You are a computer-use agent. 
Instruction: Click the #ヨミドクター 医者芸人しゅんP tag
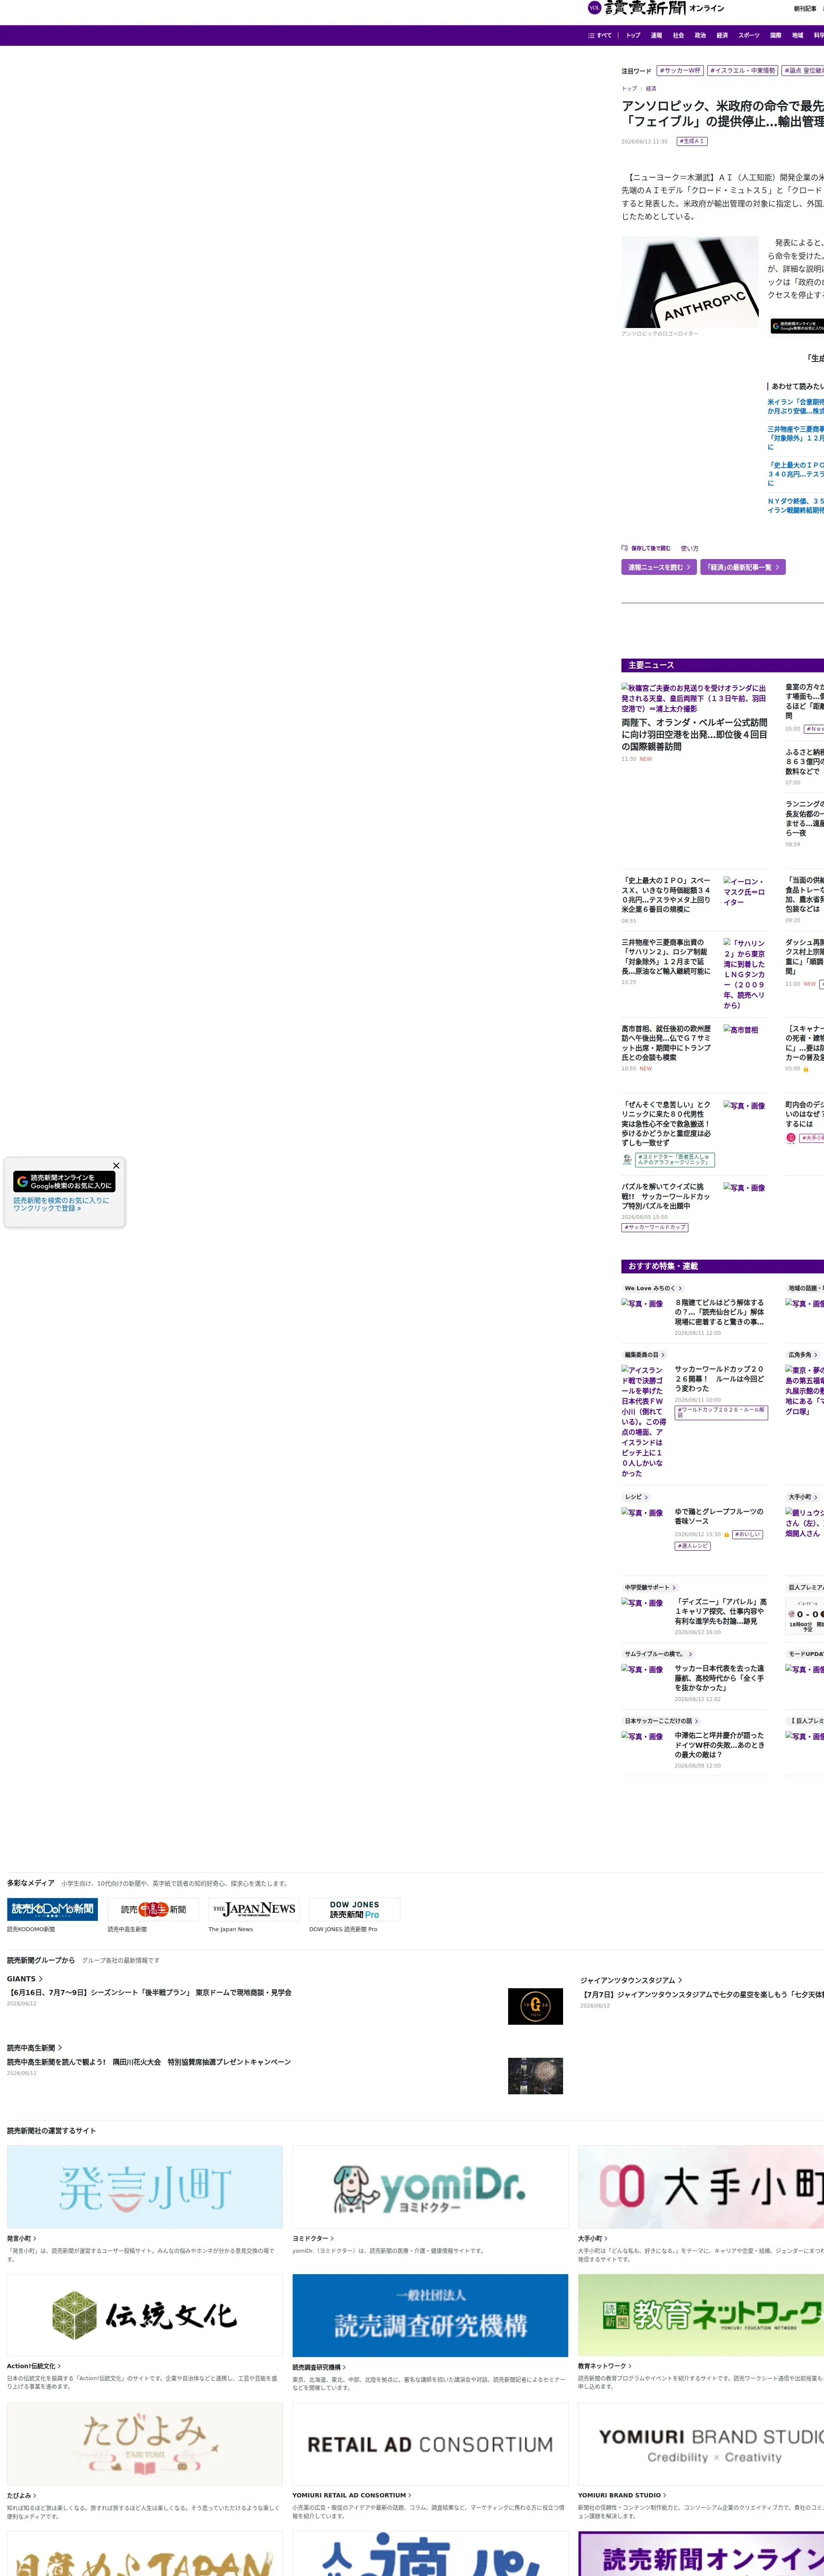(675, 1160)
